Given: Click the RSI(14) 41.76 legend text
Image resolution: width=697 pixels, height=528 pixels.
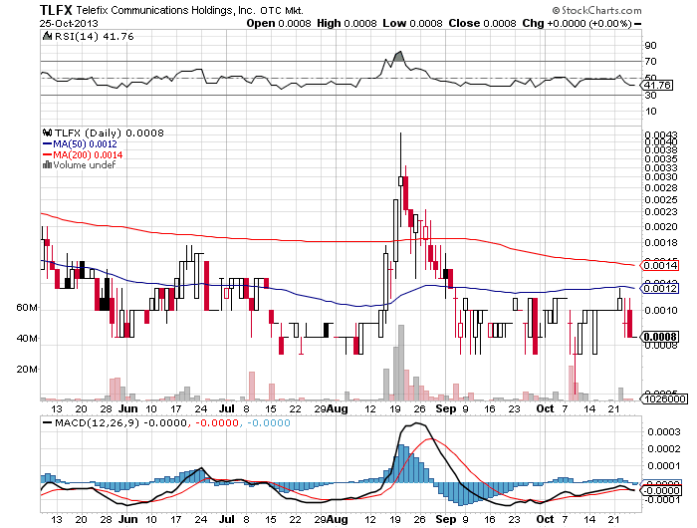Looking at the screenshot, I should tap(95, 37).
